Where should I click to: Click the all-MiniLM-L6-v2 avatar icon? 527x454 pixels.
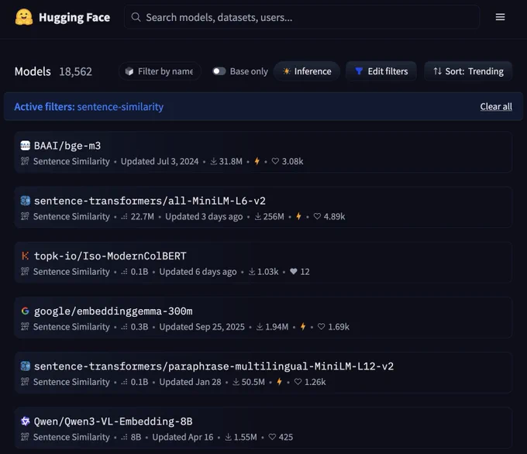[x=26, y=201]
